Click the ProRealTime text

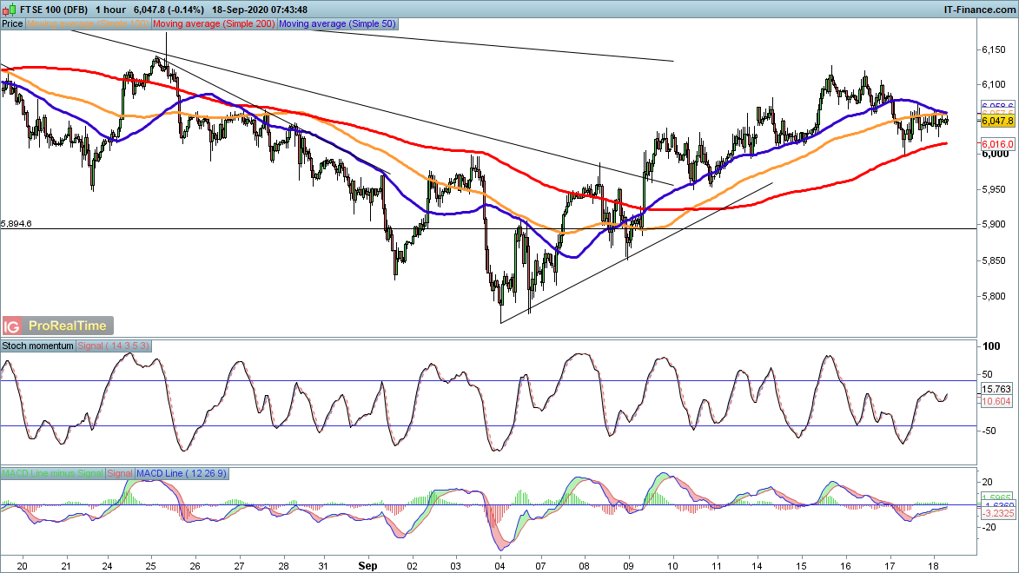point(68,326)
